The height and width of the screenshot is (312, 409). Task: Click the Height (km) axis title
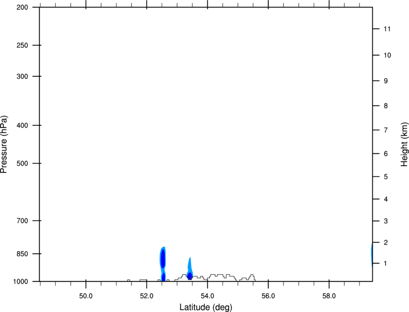404,144
